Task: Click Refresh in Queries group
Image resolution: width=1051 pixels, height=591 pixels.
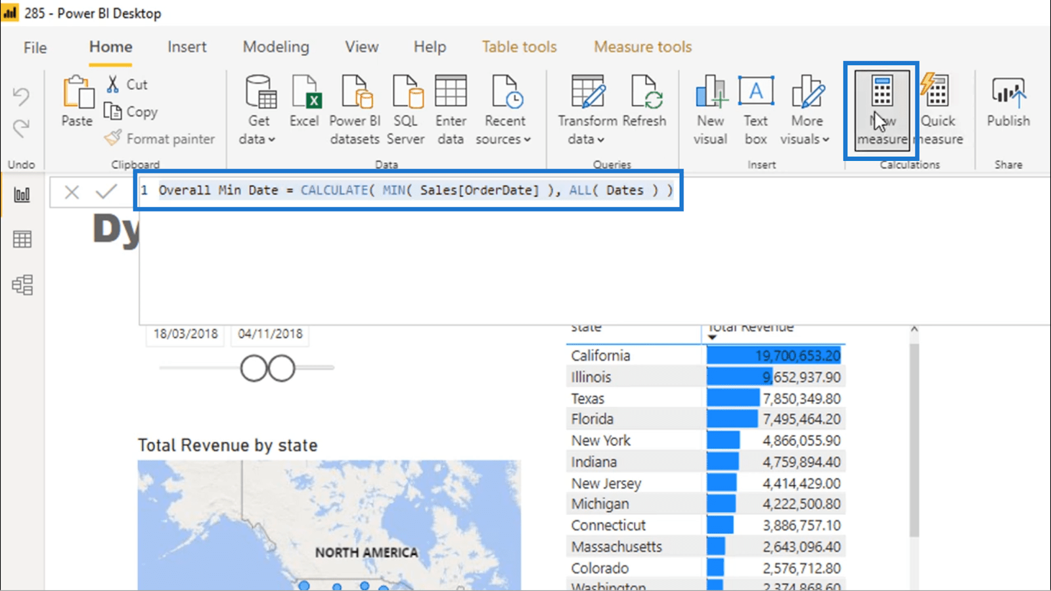Action: (644, 100)
